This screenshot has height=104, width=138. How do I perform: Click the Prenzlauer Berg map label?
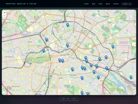pyautogui.click(x=84, y=32)
